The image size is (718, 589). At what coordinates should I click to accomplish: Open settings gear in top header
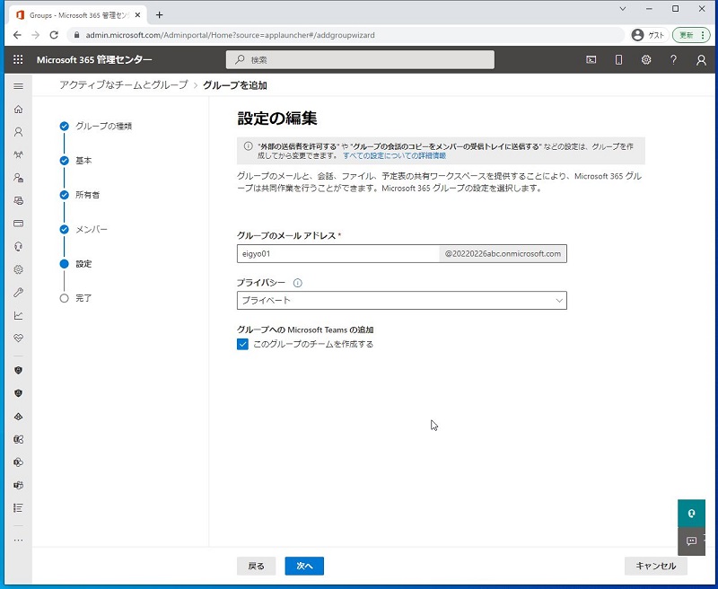coord(646,59)
